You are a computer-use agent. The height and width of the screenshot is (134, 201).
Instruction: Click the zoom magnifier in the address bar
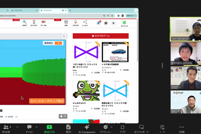coord(108,16)
